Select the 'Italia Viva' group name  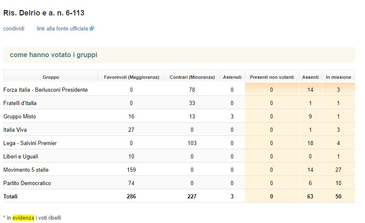(x=15, y=130)
